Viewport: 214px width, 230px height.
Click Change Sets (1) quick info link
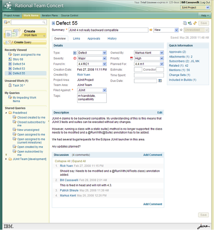pyautogui.click(x=179, y=75)
